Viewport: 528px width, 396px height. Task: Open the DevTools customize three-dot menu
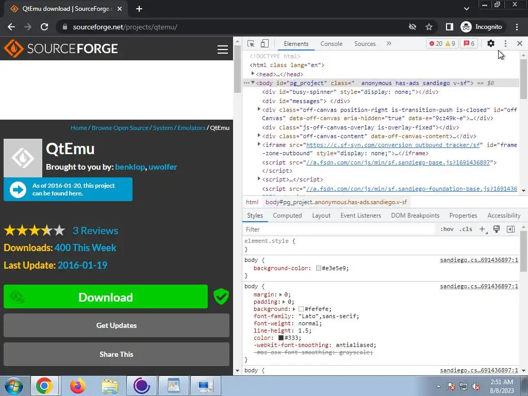pos(505,43)
